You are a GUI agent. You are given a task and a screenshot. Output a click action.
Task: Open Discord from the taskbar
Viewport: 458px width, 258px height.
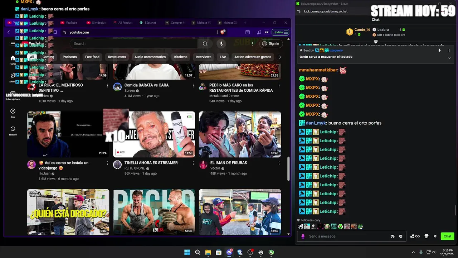click(229, 252)
